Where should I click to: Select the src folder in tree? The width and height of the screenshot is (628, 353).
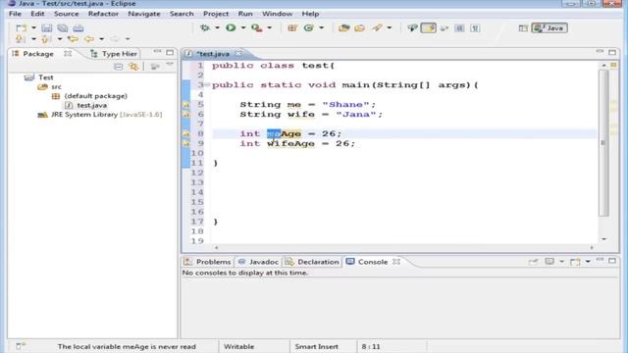[x=56, y=87]
